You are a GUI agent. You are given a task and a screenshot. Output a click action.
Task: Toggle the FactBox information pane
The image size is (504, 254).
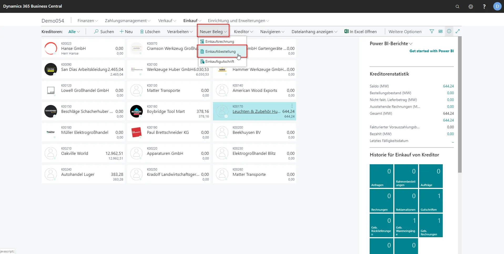tap(449, 31)
